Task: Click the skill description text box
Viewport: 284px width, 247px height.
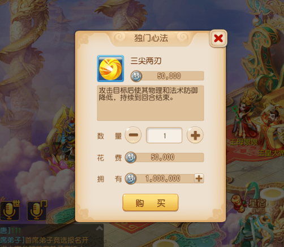Action: point(150,103)
